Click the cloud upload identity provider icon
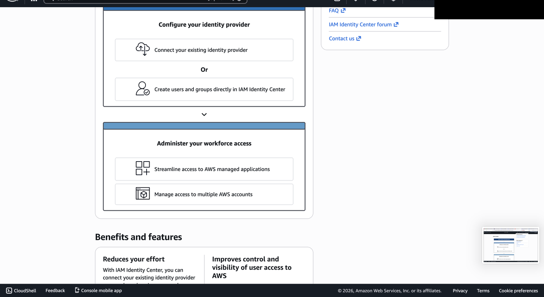The height and width of the screenshot is (297, 544). 143,49
